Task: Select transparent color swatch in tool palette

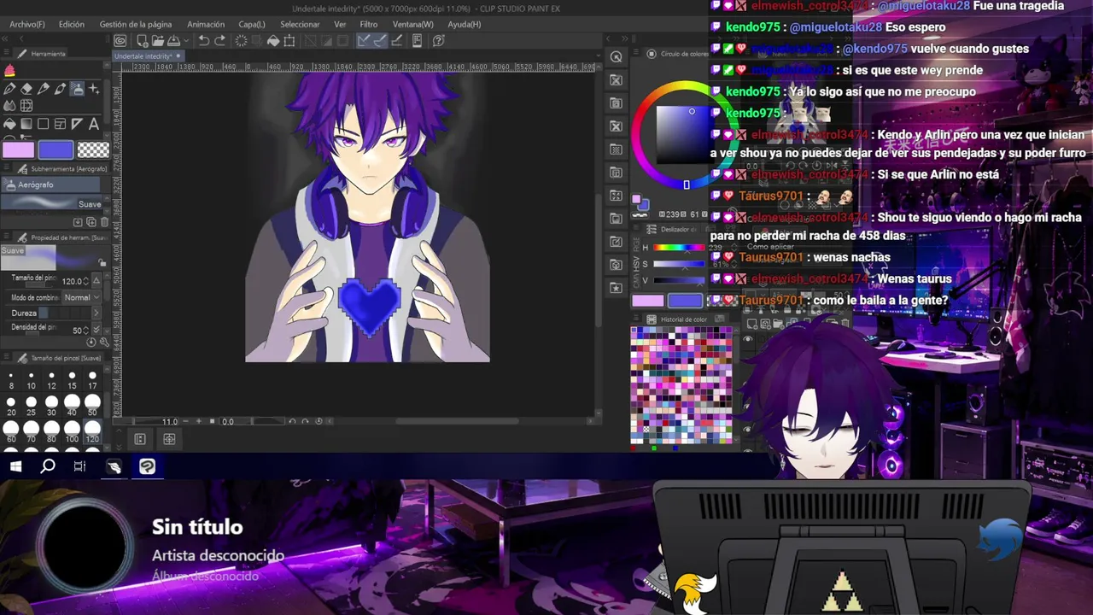Action: pos(93,150)
